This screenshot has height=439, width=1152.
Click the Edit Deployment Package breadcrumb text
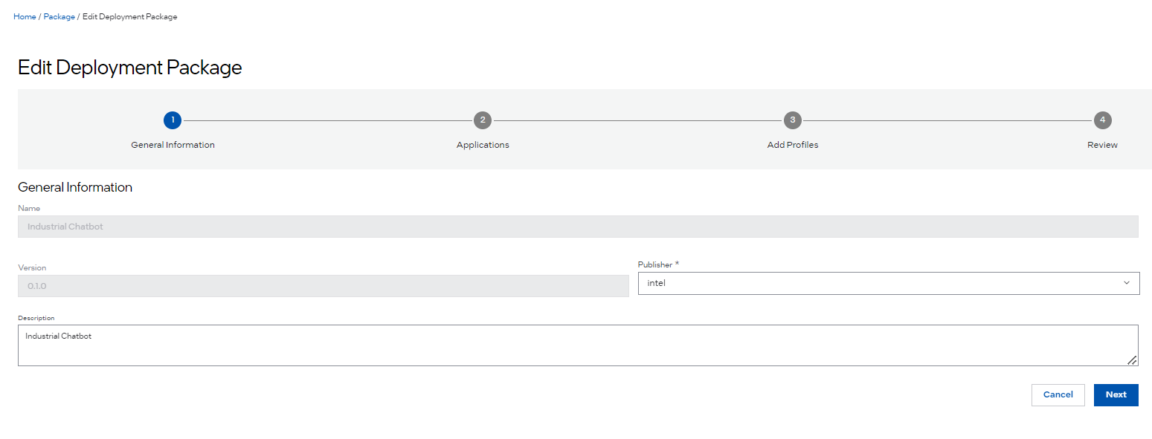click(129, 16)
